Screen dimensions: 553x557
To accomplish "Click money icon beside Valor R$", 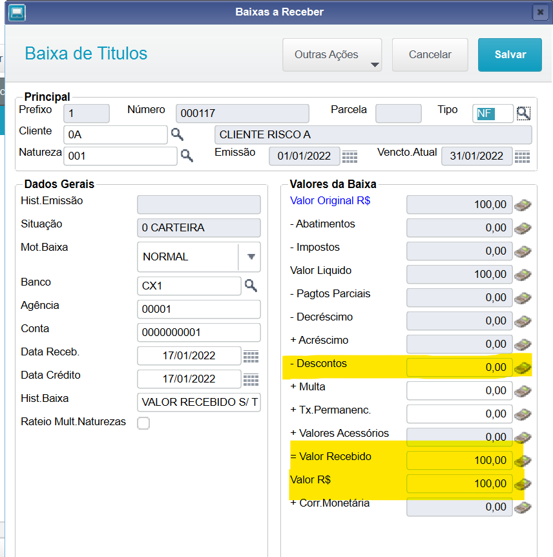I will (x=523, y=484).
